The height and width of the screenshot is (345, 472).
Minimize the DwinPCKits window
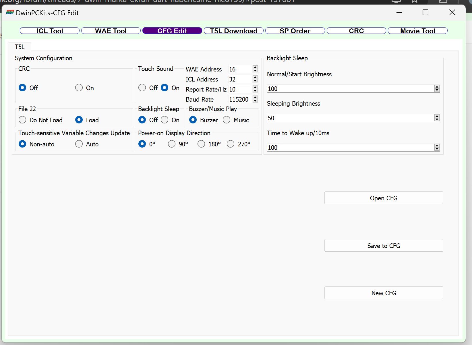(x=399, y=12)
